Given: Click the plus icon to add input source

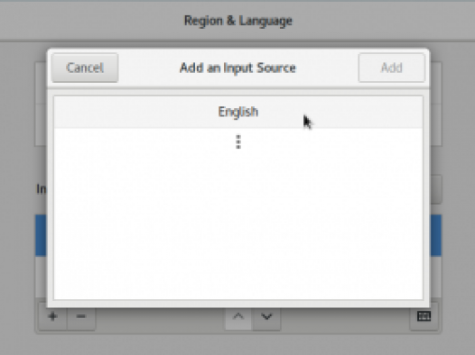Looking at the screenshot, I should pos(52,316).
